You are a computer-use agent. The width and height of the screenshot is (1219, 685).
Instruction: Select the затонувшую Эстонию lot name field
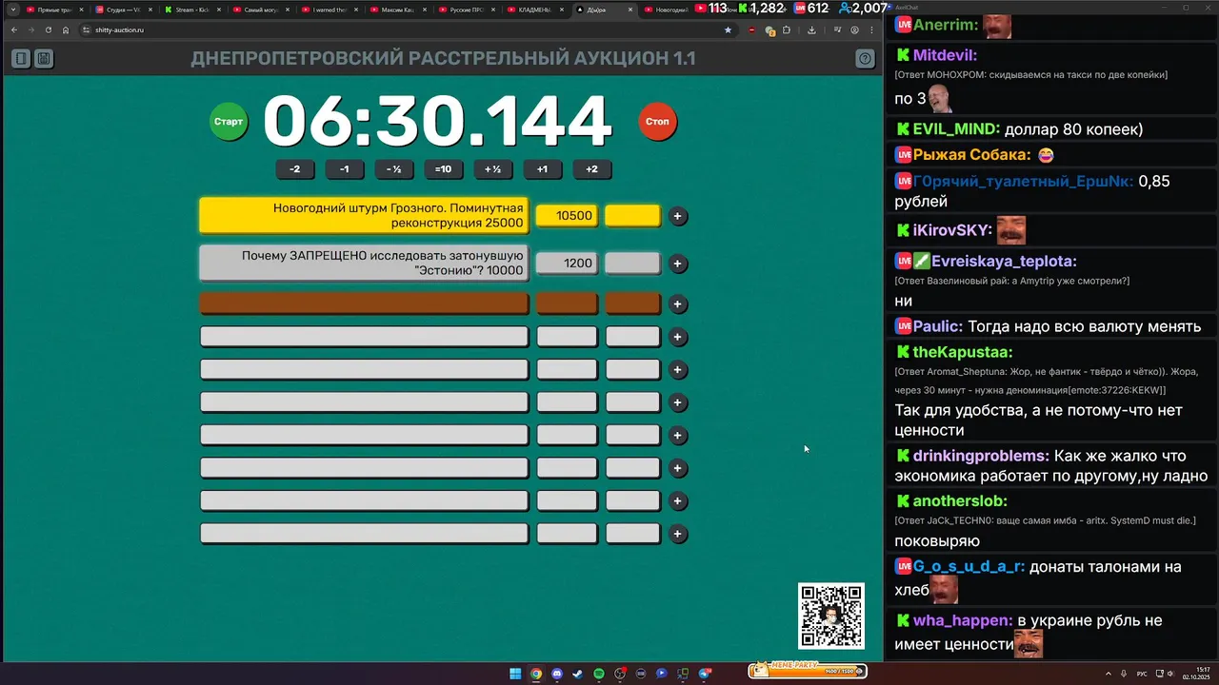click(x=364, y=264)
